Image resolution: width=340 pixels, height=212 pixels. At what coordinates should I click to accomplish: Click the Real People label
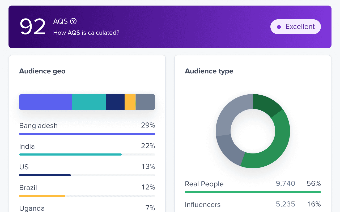[204, 184]
